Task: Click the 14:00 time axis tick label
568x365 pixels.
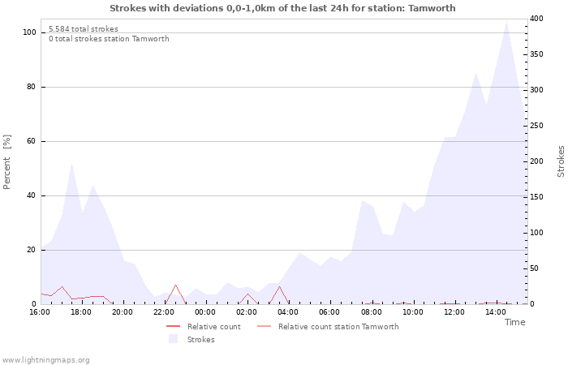Action: [x=496, y=312]
